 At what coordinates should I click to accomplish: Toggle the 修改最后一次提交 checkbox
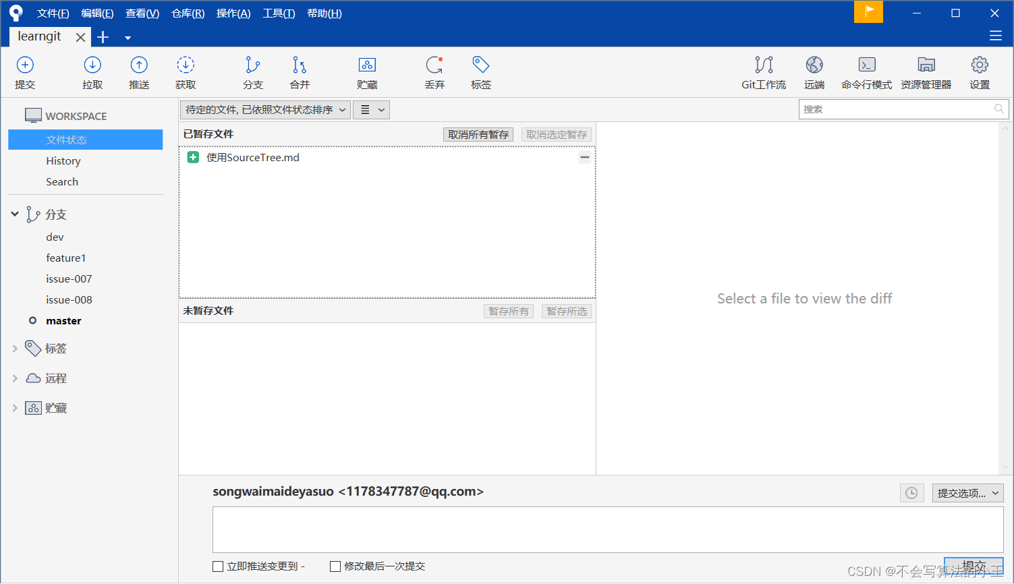pyautogui.click(x=335, y=566)
